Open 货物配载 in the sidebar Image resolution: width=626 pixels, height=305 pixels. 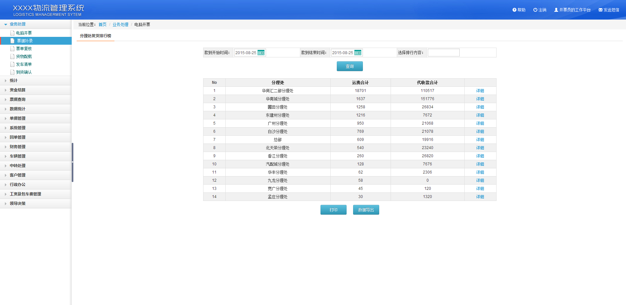pyautogui.click(x=24, y=56)
